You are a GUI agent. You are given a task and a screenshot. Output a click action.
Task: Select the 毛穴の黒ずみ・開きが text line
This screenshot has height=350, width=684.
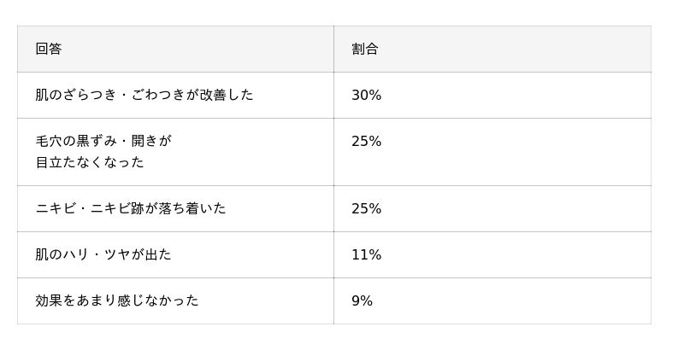[x=103, y=141]
